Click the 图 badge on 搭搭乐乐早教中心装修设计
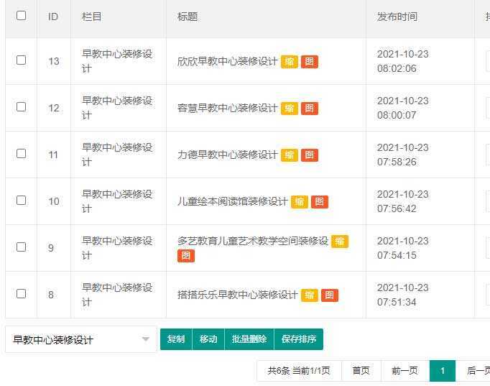Screen dimensions: 490x386 [329, 295]
